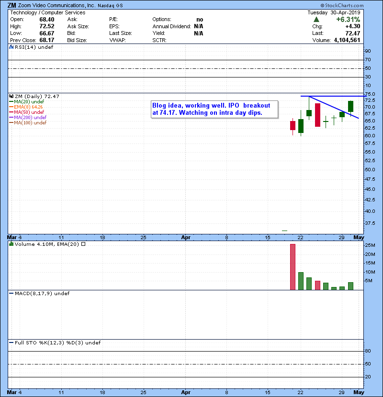383x397 pixels.
Task: Click the VWAP label
Action: (x=118, y=40)
